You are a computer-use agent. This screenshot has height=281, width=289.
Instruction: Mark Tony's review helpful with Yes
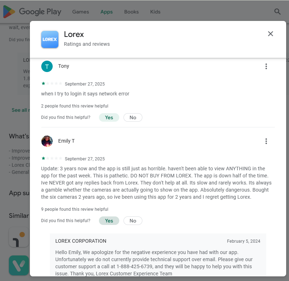click(109, 117)
